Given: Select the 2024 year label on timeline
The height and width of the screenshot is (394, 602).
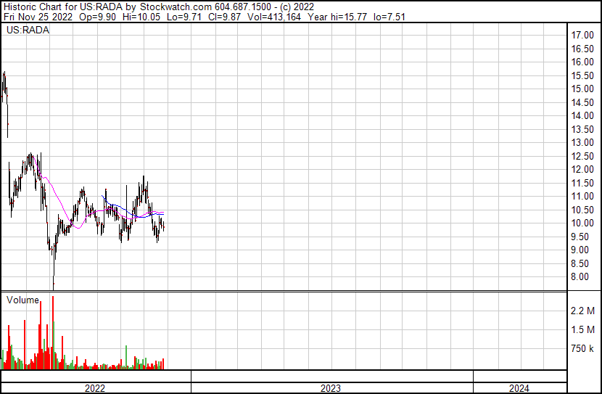Looking at the screenshot, I should [x=519, y=388].
